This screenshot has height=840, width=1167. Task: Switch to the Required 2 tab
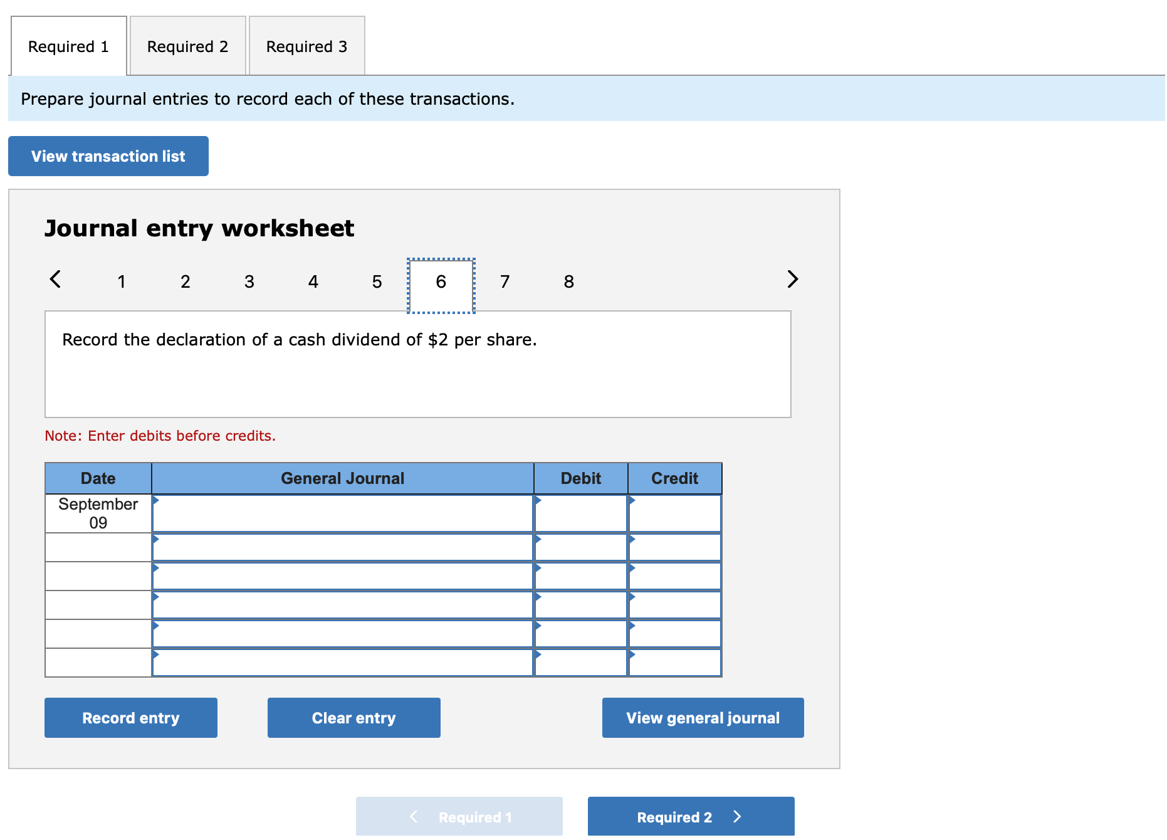click(188, 46)
